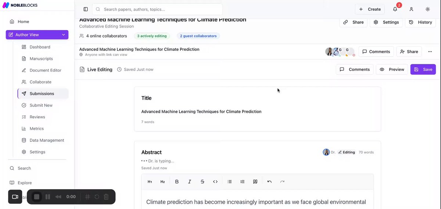
Task: Insert a bulleted list
Action: 230,182
